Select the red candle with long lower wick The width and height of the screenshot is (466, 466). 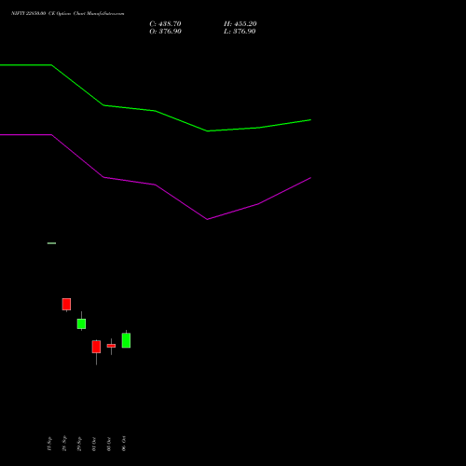pyautogui.click(x=96, y=347)
